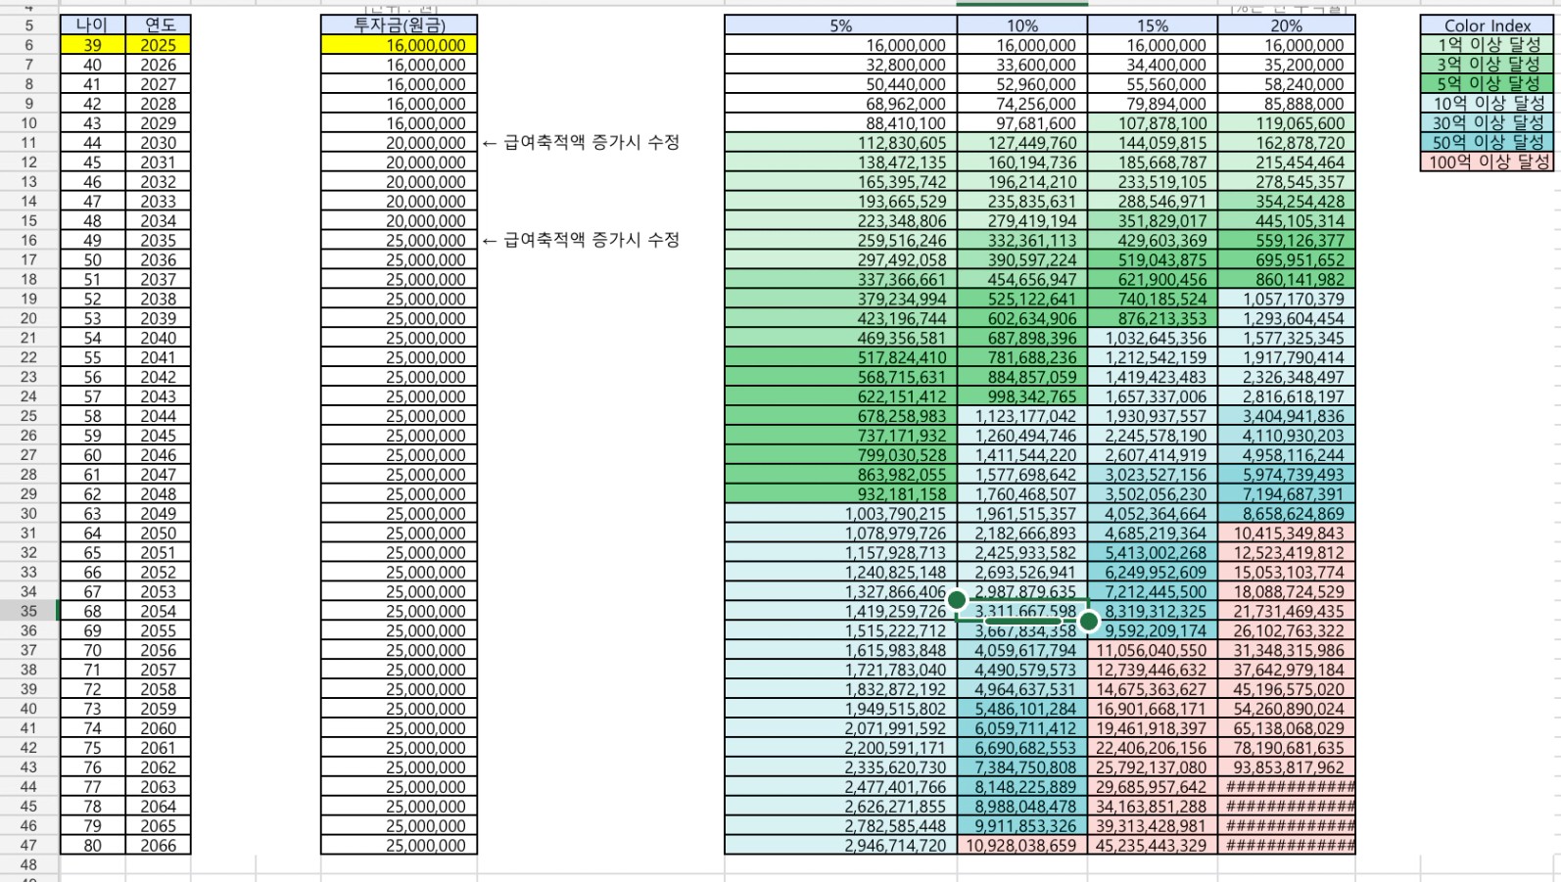
Task: Click the value 10,415,349,843
Action: click(x=1286, y=534)
